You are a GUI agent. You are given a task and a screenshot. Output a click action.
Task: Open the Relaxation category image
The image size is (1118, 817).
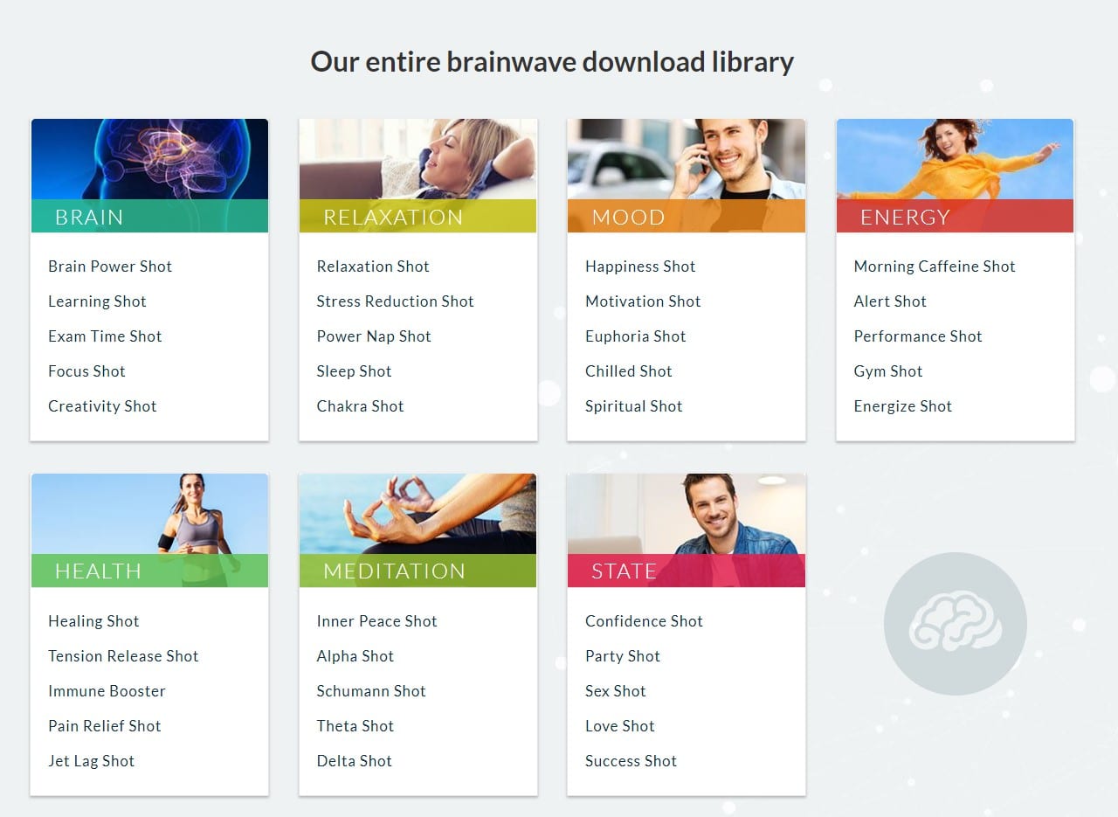click(x=418, y=159)
